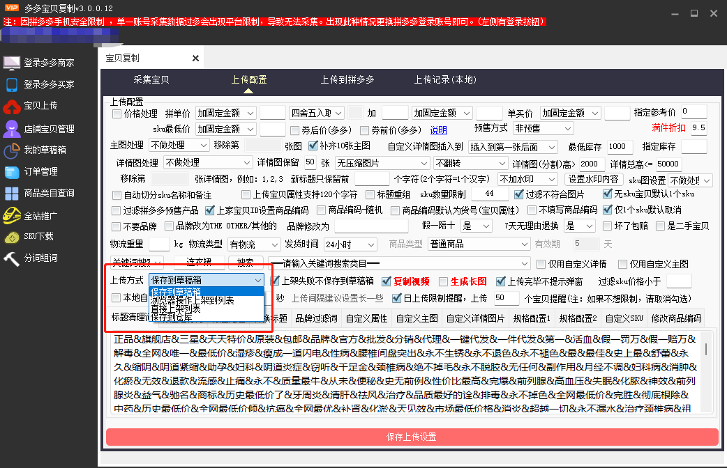Click the 我的草稿箱 pie icon

[12, 150]
